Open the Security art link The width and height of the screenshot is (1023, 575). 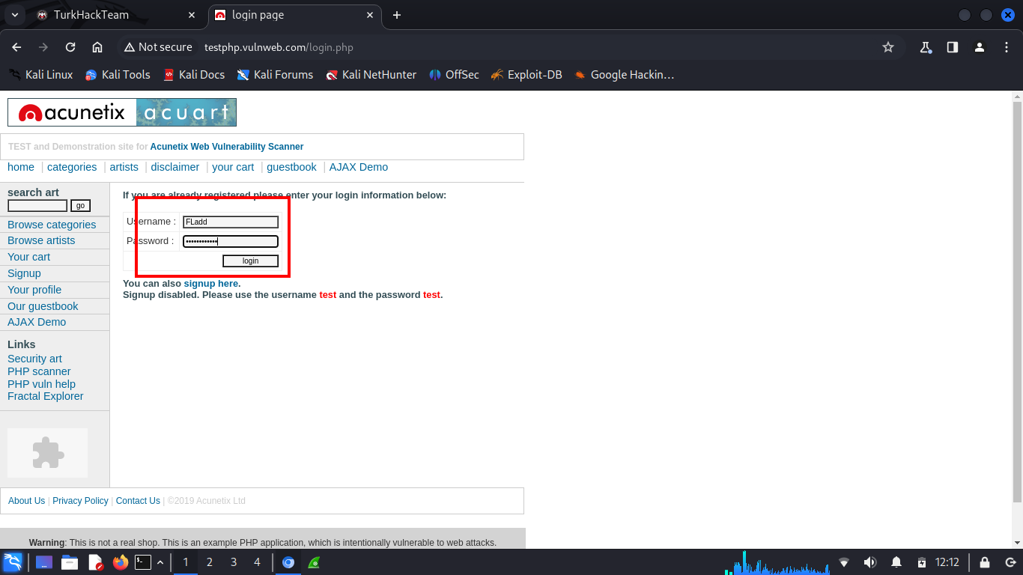coord(34,359)
